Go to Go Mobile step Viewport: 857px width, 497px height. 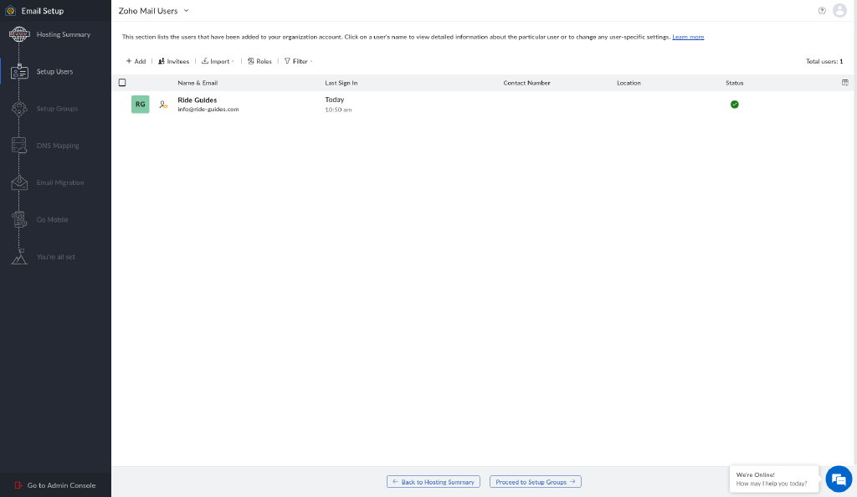coord(53,219)
